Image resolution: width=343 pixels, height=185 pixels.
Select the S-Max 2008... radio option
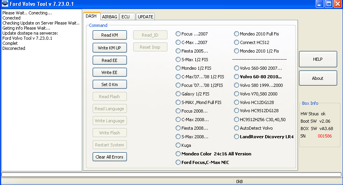pos(192,137)
